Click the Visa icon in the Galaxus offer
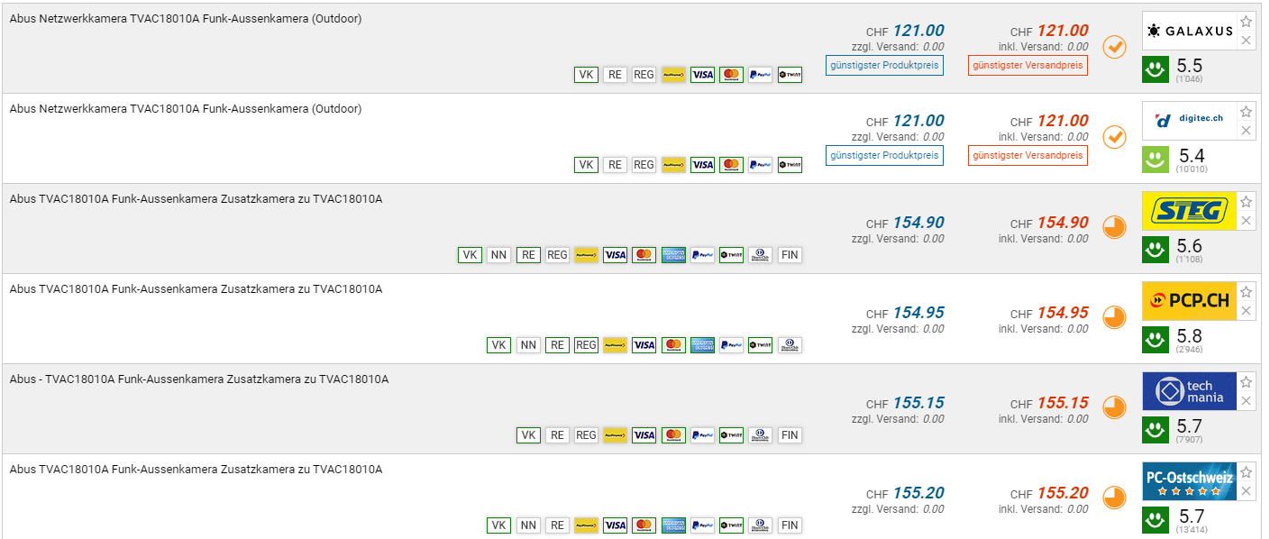Screen dimensions: 1270x539 click(702, 75)
